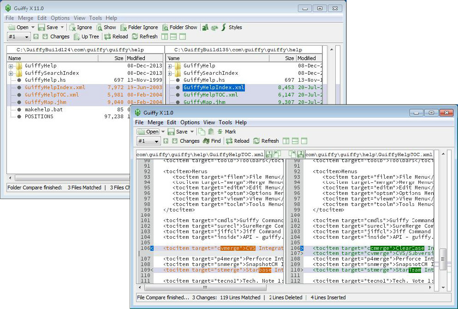This screenshot has width=458, height=309.
Task: Select GuiffyHelp.hs in the right folder pane
Action: pyautogui.click(x=204, y=80)
